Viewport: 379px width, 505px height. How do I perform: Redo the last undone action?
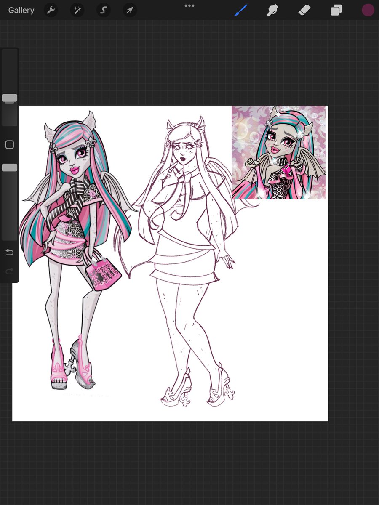[x=9, y=271]
